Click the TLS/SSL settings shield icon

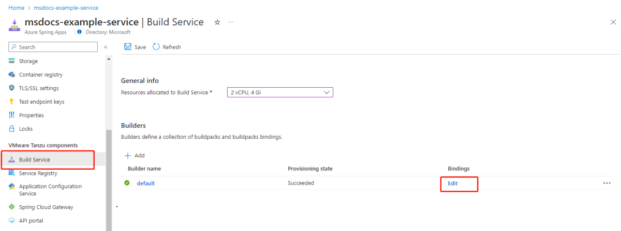coord(12,88)
